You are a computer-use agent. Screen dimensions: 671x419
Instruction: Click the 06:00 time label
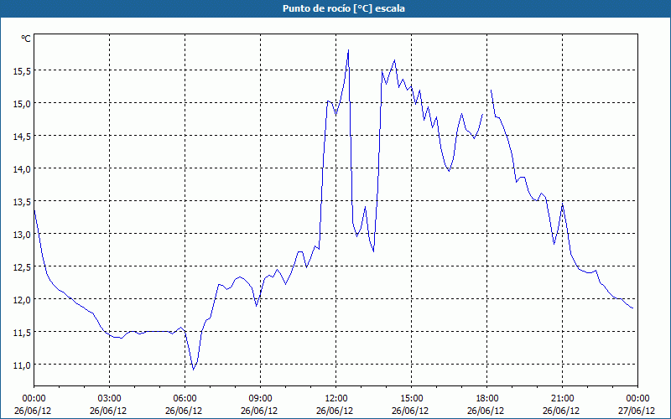point(185,399)
